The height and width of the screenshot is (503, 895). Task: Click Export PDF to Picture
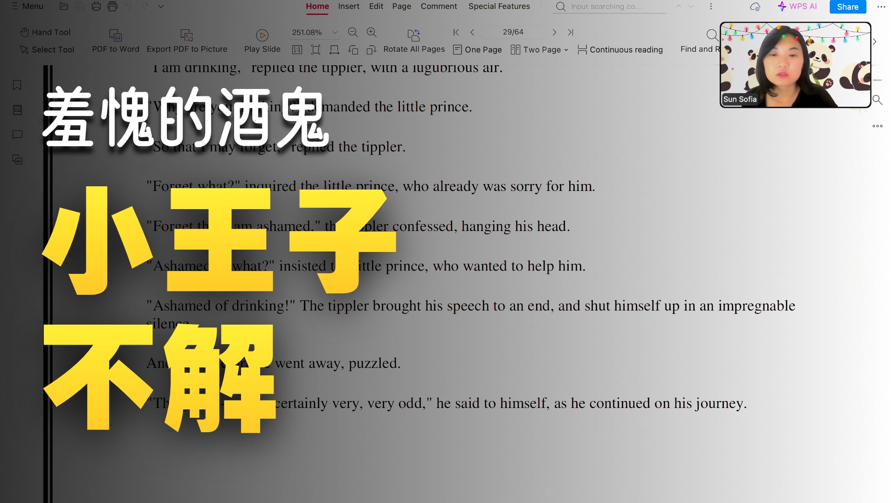point(187,41)
